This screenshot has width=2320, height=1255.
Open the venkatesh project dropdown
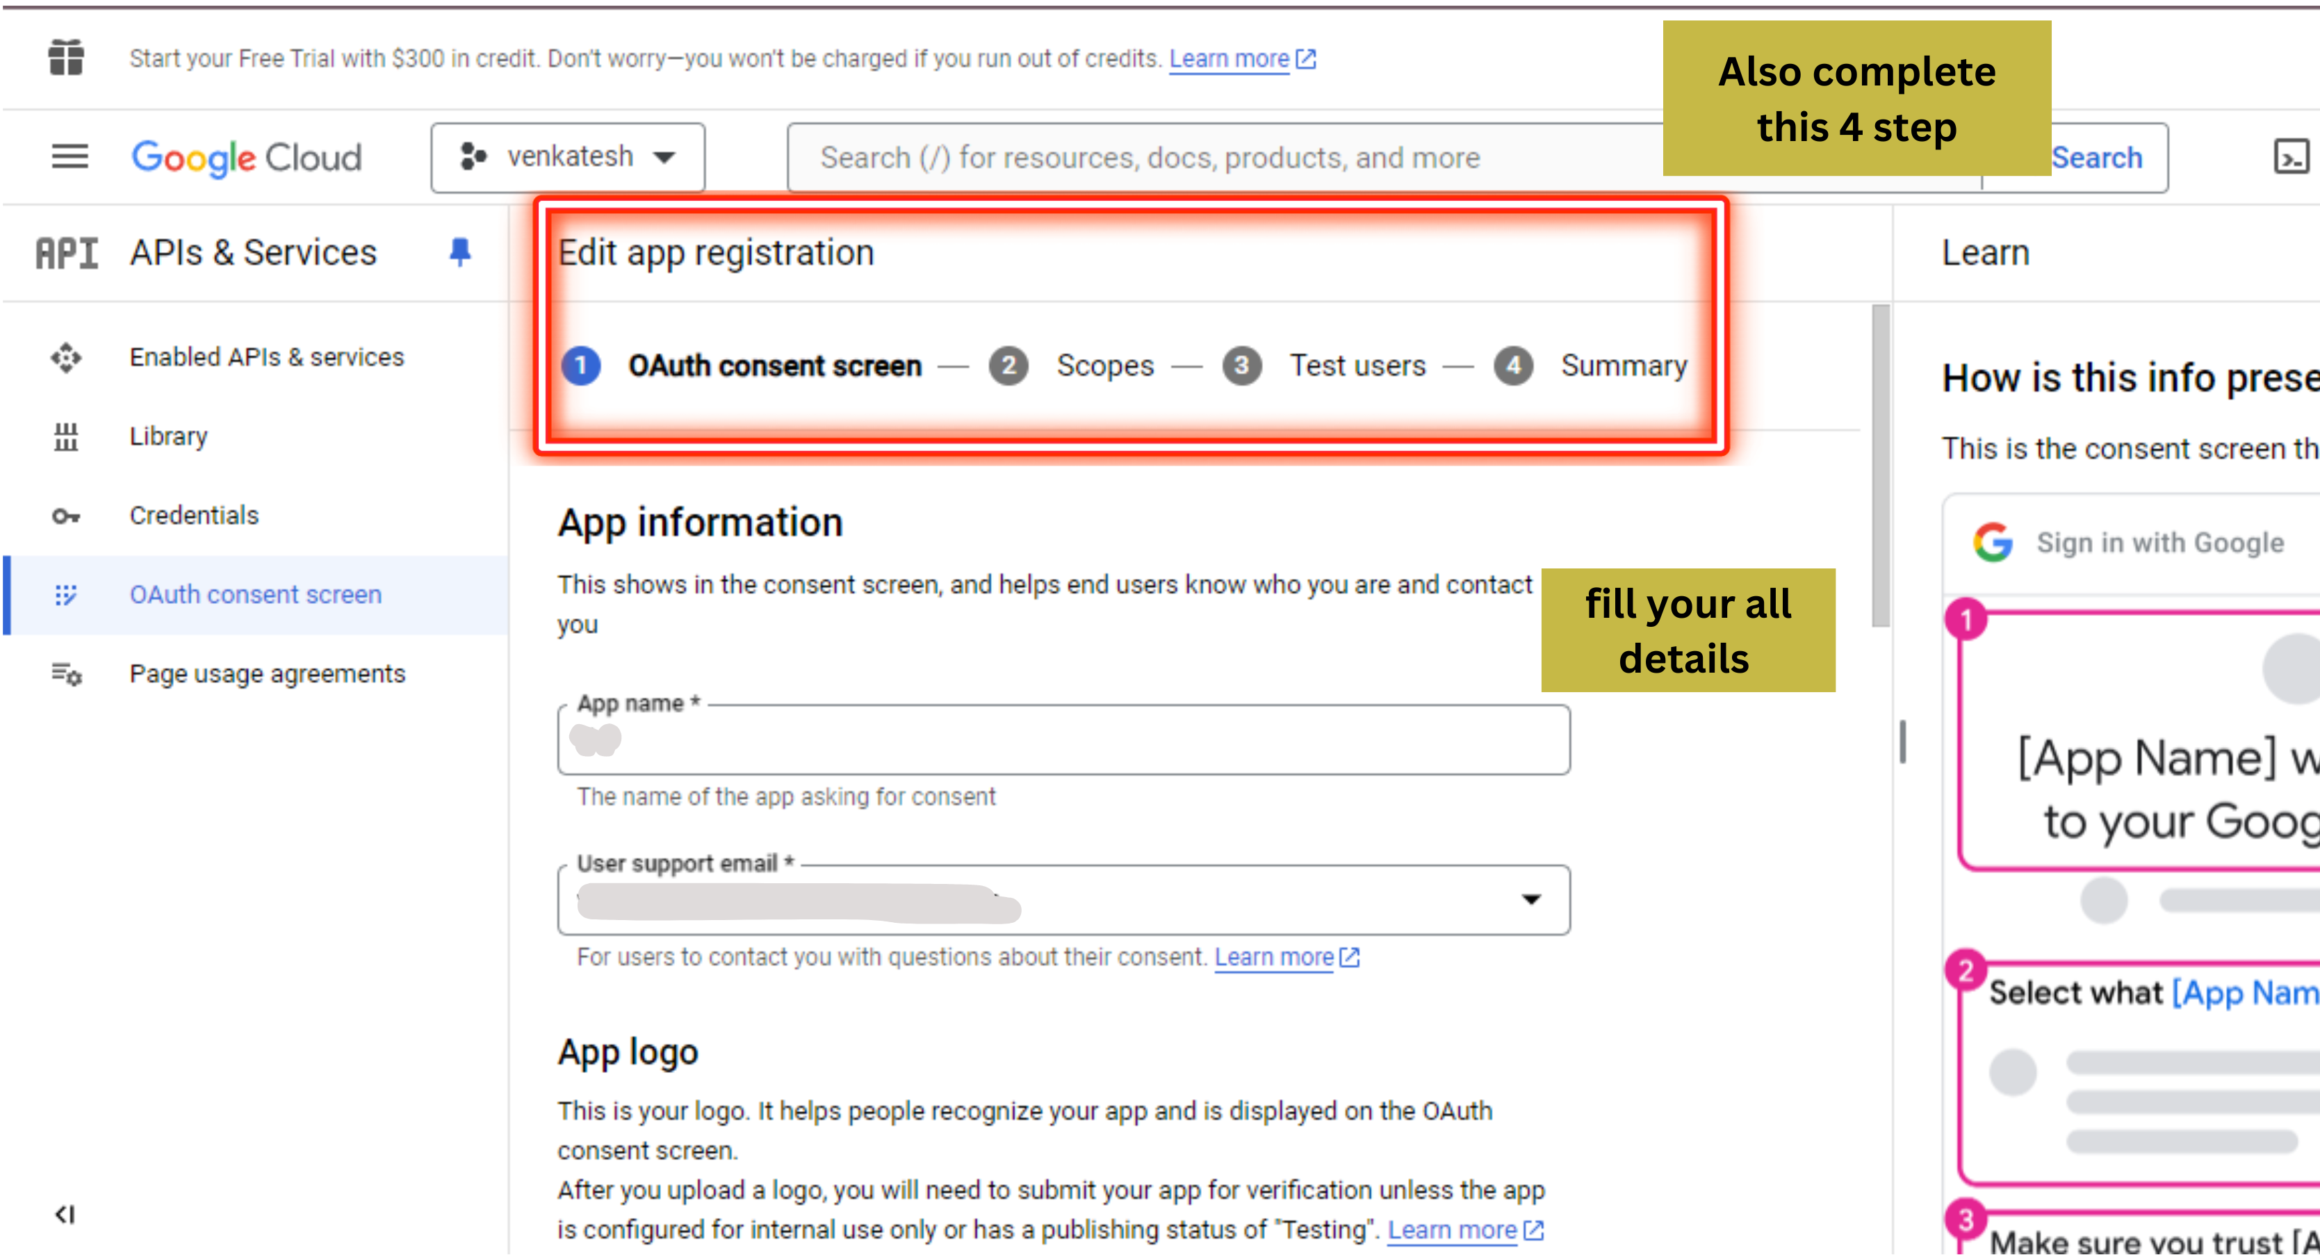tap(567, 158)
